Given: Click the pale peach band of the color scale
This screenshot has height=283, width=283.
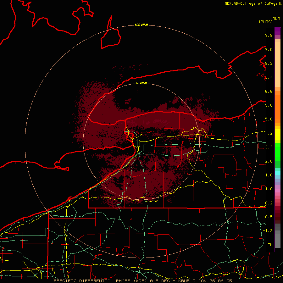Looking at the screenshot, I should [x=278, y=64].
